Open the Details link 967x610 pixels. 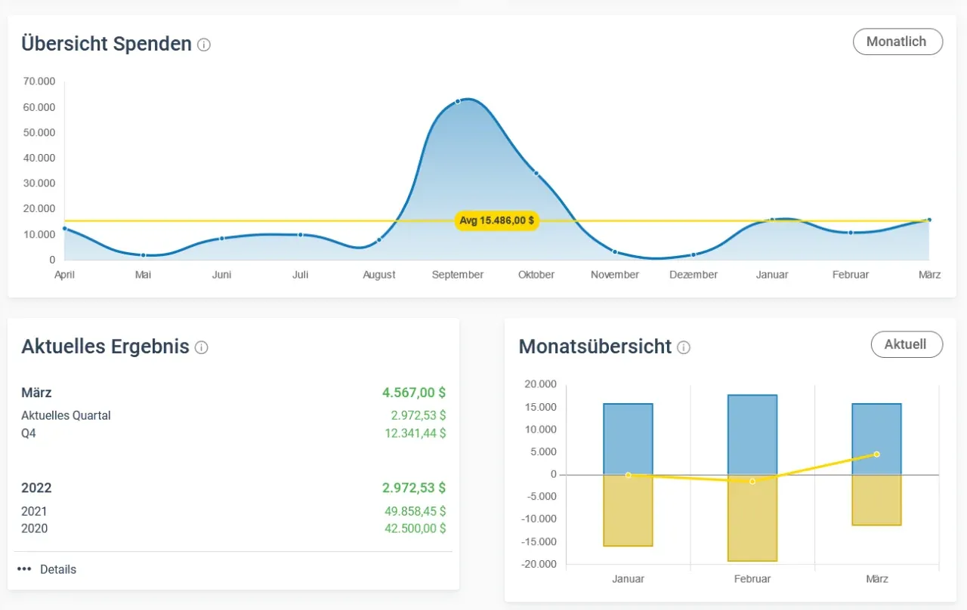click(x=58, y=569)
